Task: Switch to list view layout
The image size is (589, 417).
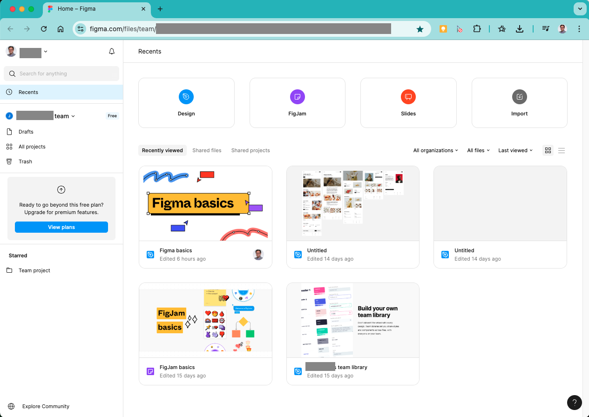Action: click(x=562, y=150)
